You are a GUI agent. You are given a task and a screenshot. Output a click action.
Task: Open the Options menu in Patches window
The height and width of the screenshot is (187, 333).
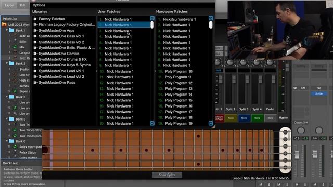click(x=39, y=5)
